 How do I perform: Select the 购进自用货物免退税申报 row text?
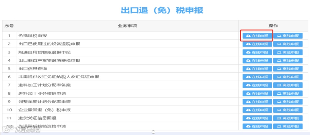[x=44, y=52]
